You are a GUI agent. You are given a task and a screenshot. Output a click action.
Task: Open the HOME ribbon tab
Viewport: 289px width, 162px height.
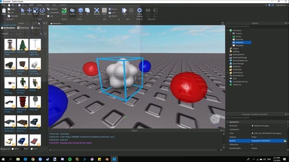tap(31, 5)
